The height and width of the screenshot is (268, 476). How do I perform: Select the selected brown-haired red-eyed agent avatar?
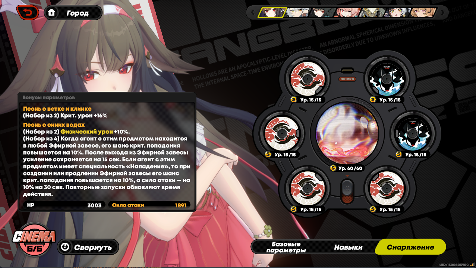click(273, 13)
